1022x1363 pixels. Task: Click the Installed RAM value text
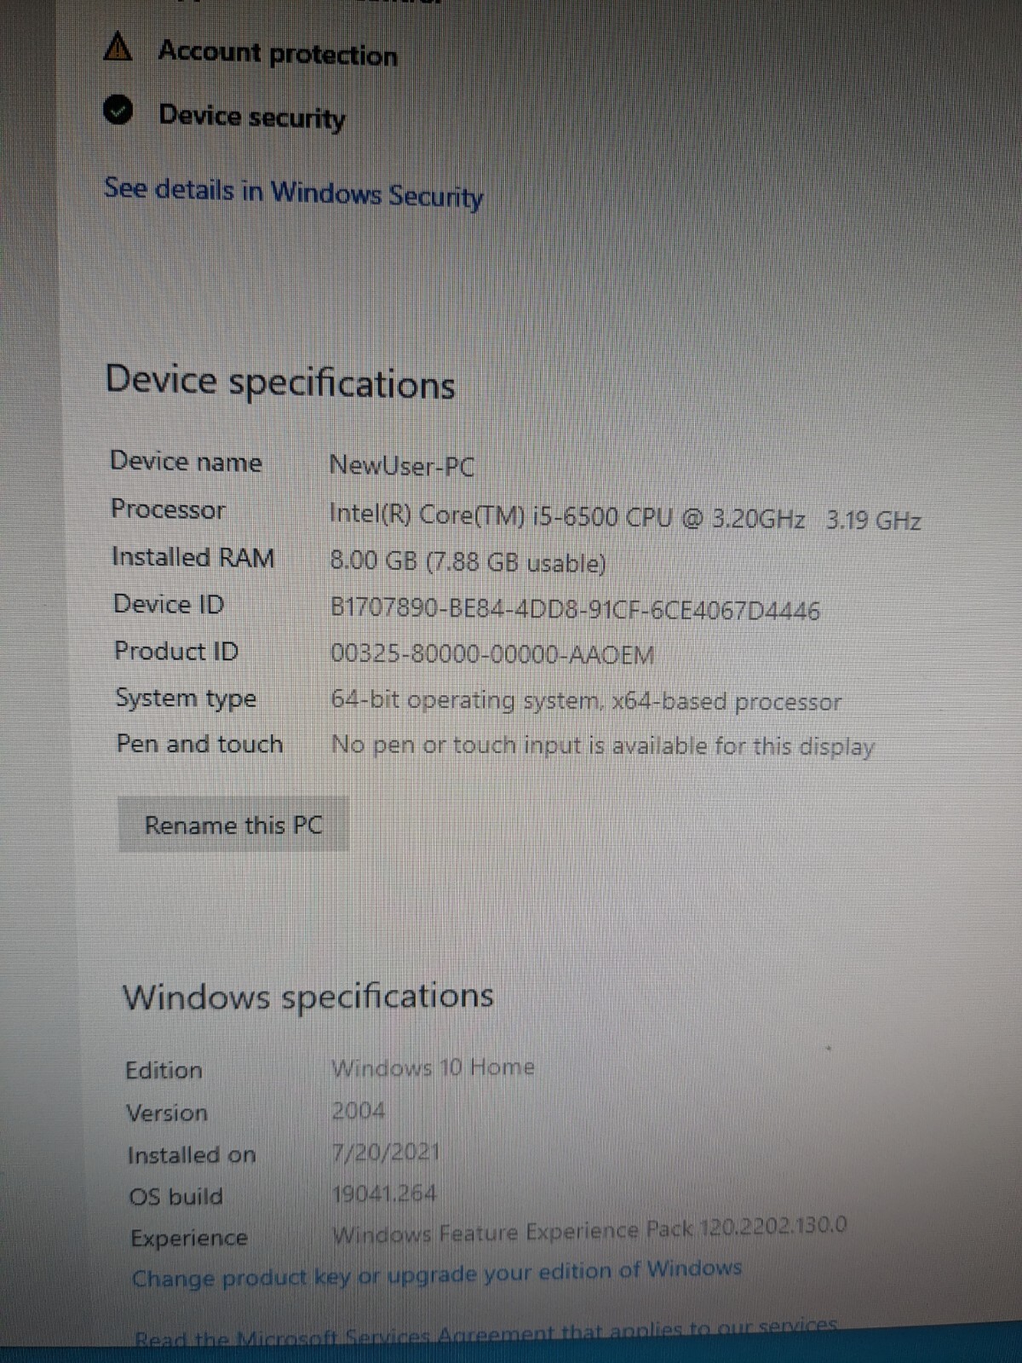[468, 562]
